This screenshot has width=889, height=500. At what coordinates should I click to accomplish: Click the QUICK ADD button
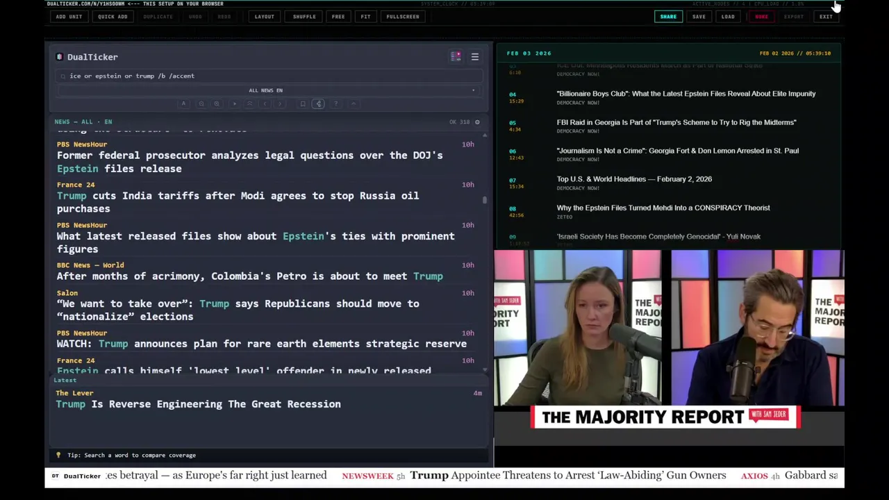pyautogui.click(x=113, y=17)
